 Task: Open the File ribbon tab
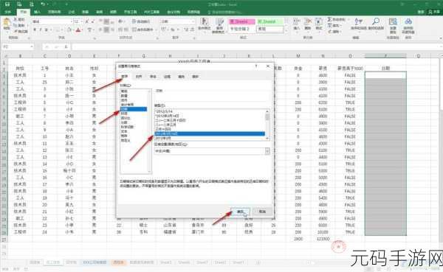(x=8, y=12)
